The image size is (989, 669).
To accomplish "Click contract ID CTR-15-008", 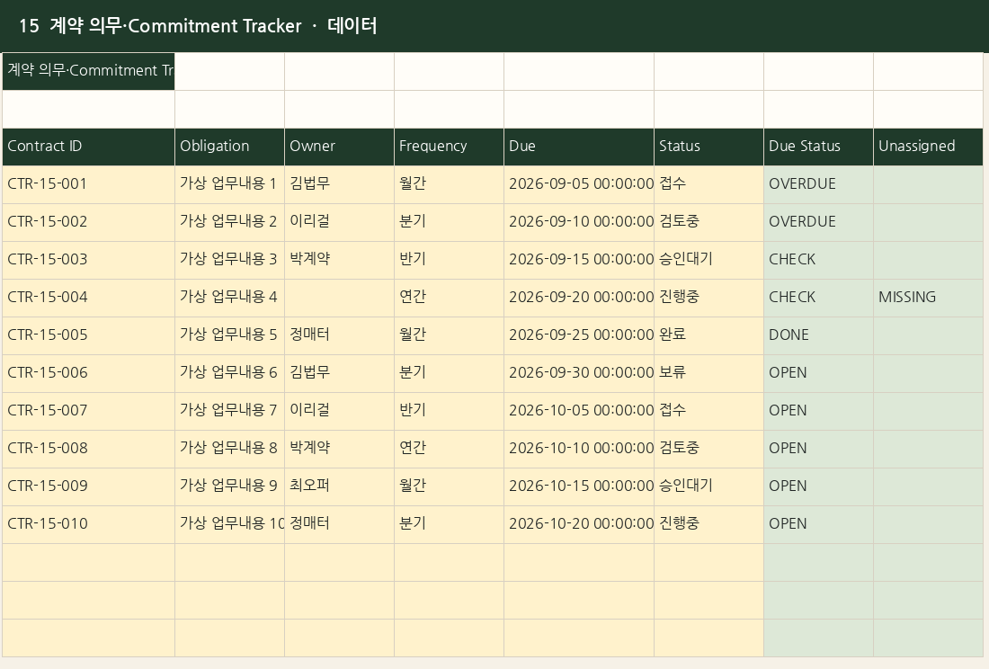I will pos(88,450).
